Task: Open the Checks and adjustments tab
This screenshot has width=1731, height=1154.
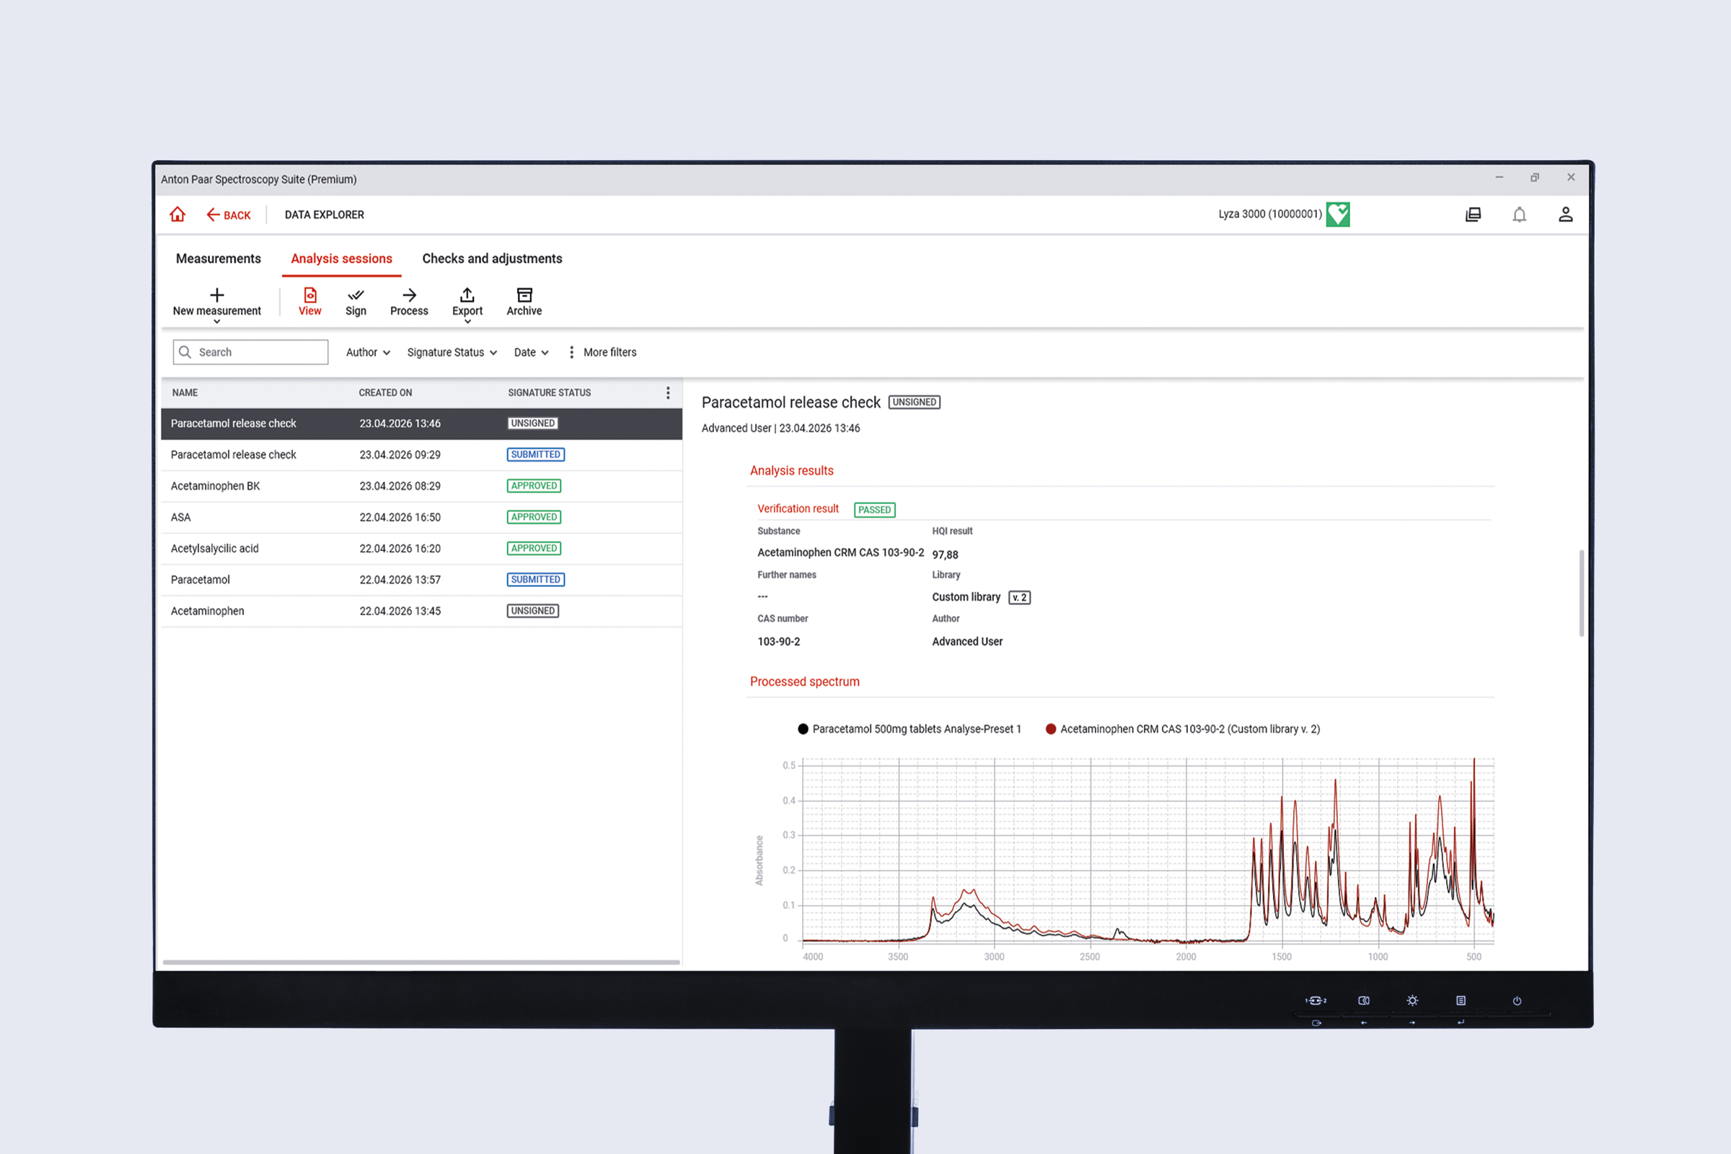Action: pyautogui.click(x=493, y=258)
